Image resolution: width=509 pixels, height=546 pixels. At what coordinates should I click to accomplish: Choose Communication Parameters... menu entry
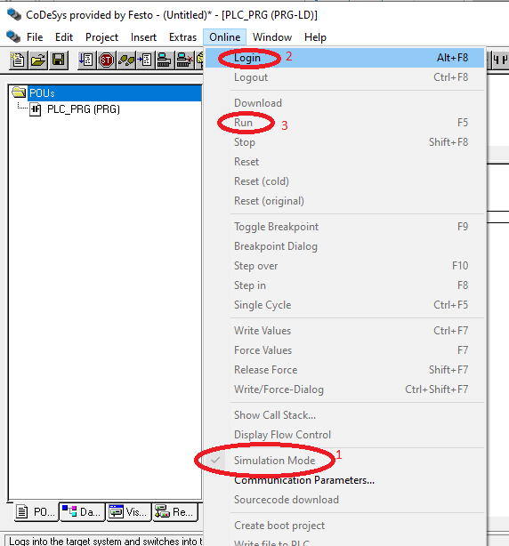click(304, 480)
